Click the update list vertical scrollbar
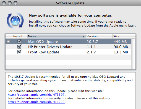The height and width of the screenshot is (109, 141). (x=133, y=54)
